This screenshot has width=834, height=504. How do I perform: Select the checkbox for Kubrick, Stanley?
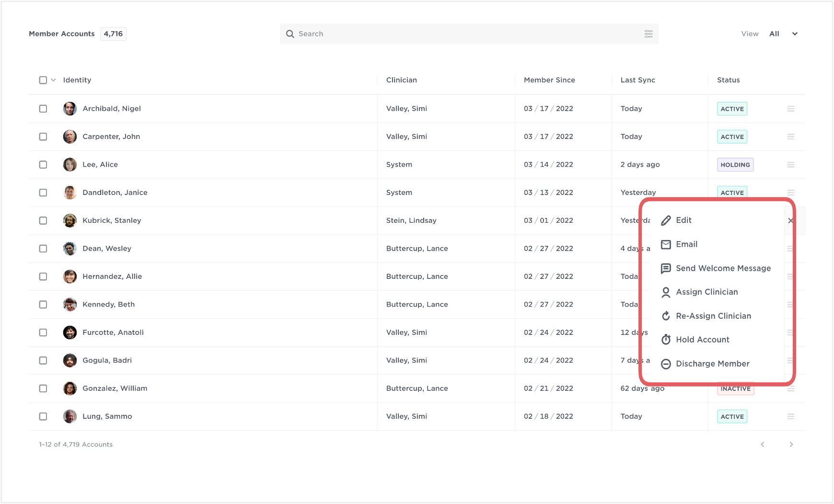43,221
